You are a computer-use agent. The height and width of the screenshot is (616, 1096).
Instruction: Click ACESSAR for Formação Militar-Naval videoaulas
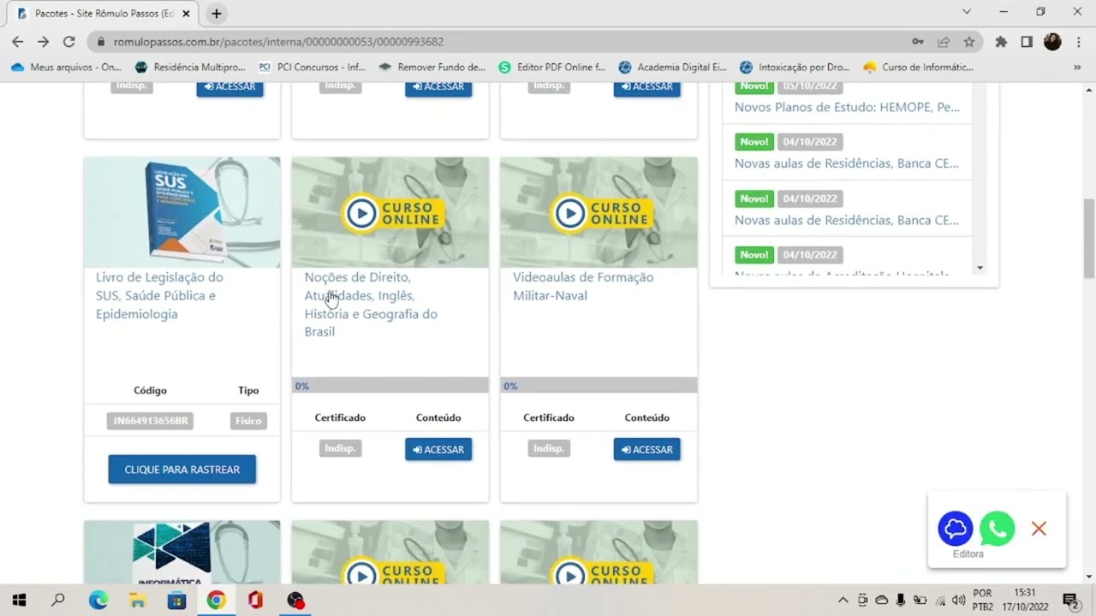click(646, 449)
